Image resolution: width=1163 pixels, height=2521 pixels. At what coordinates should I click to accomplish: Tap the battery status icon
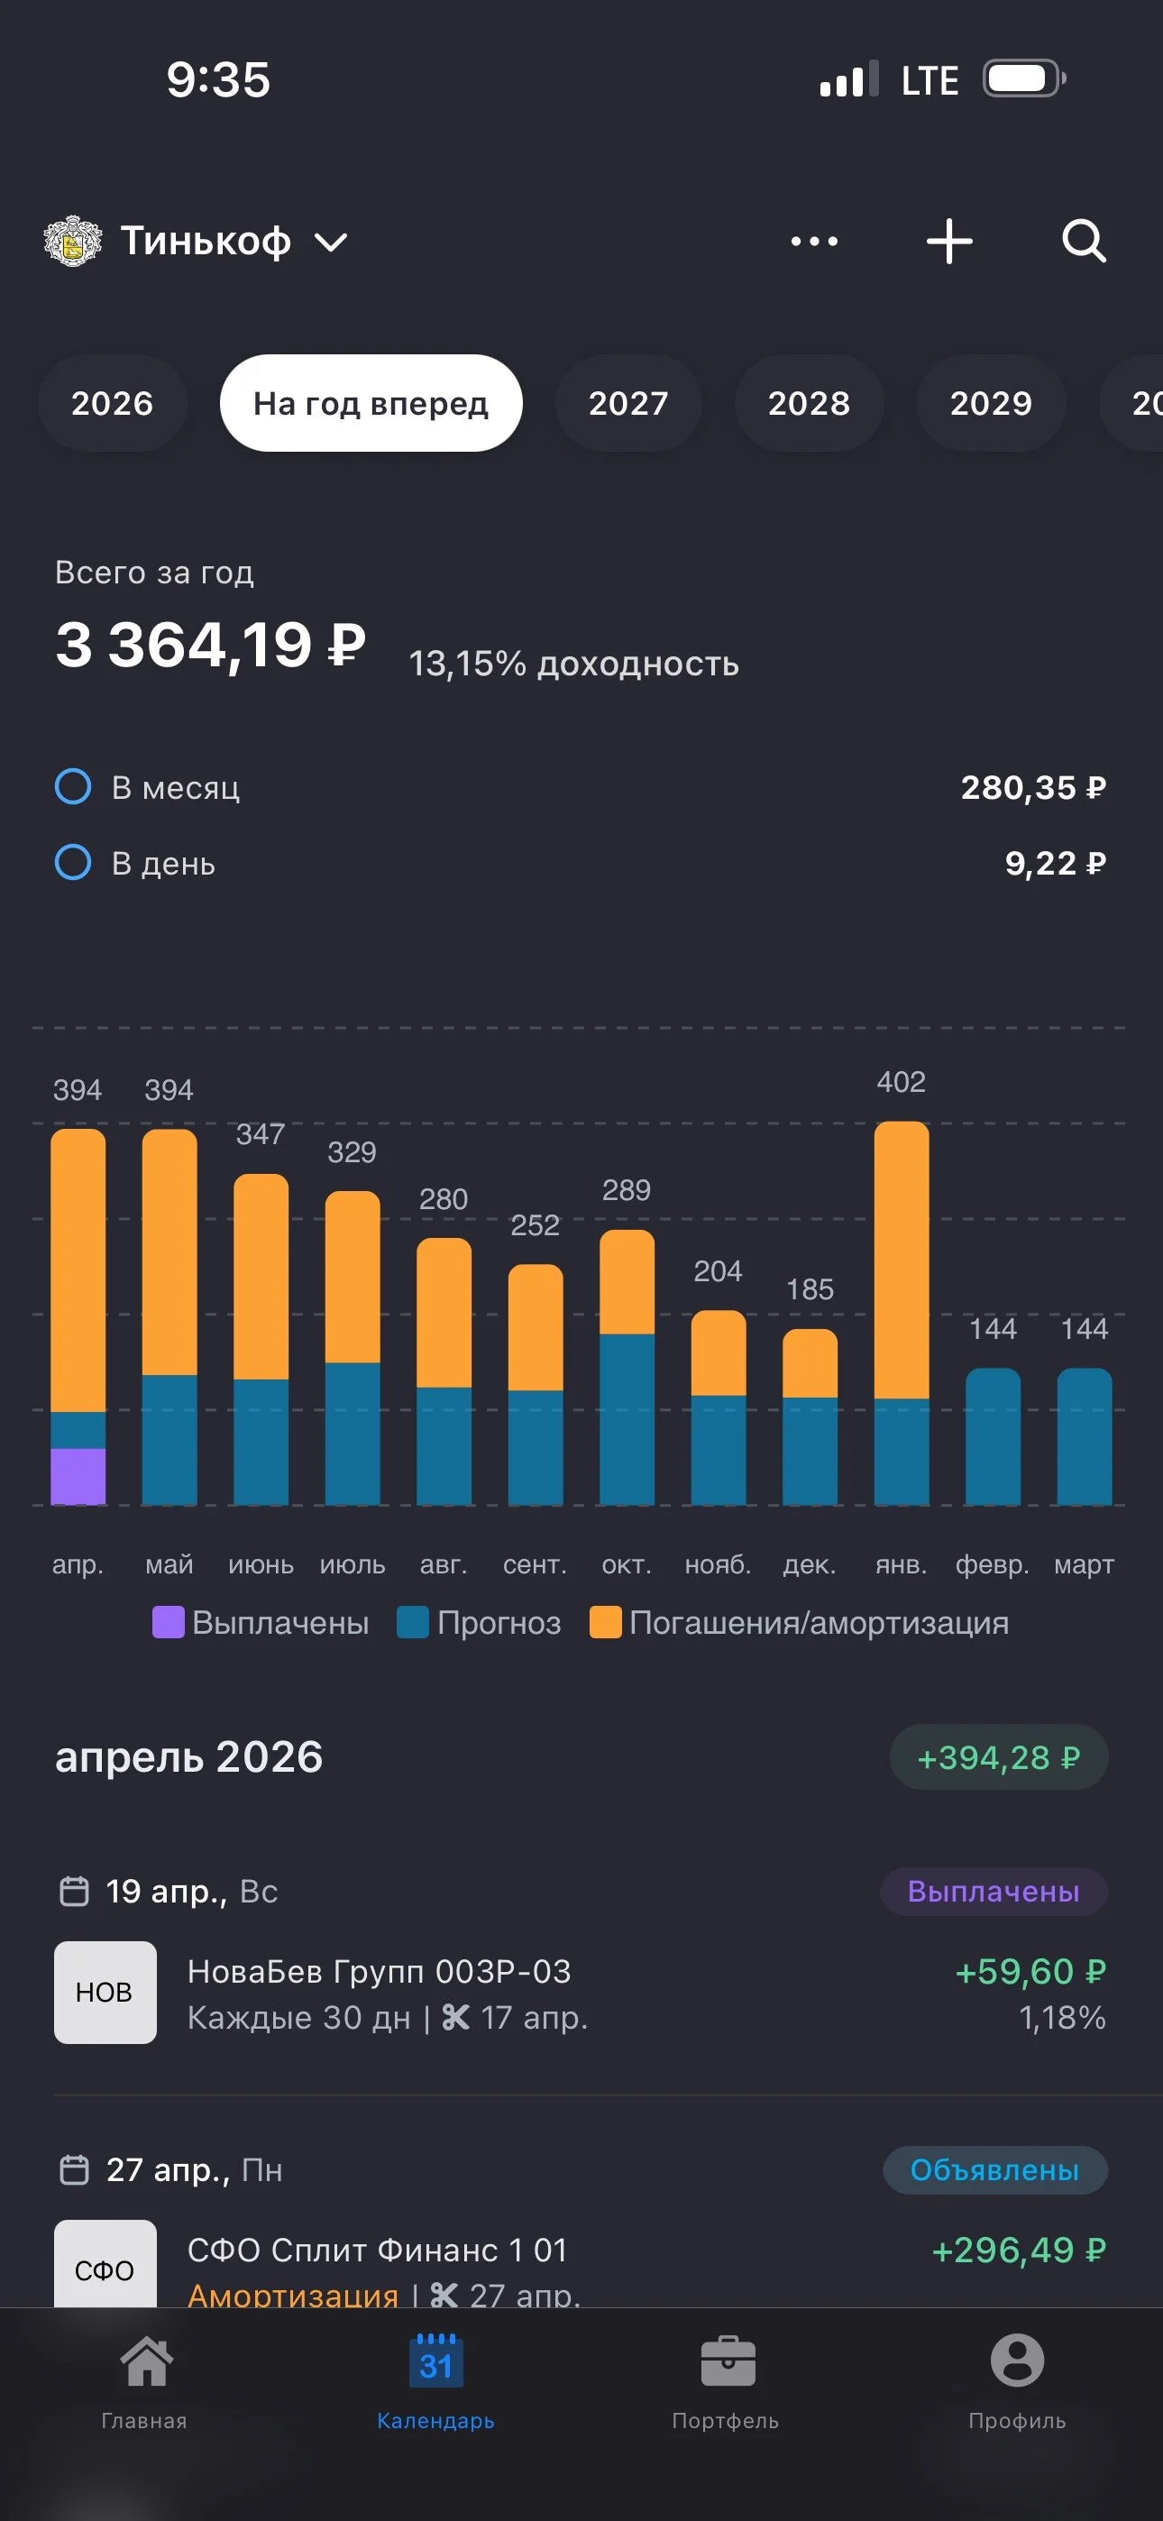pyautogui.click(x=1024, y=78)
